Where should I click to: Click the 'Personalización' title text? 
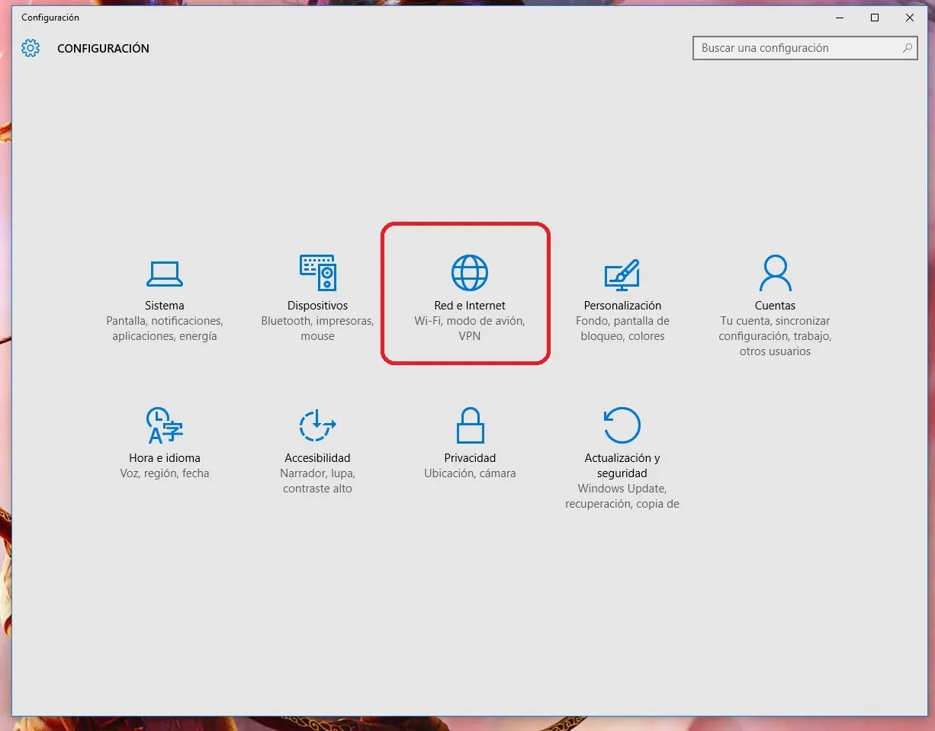click(622, 306)
